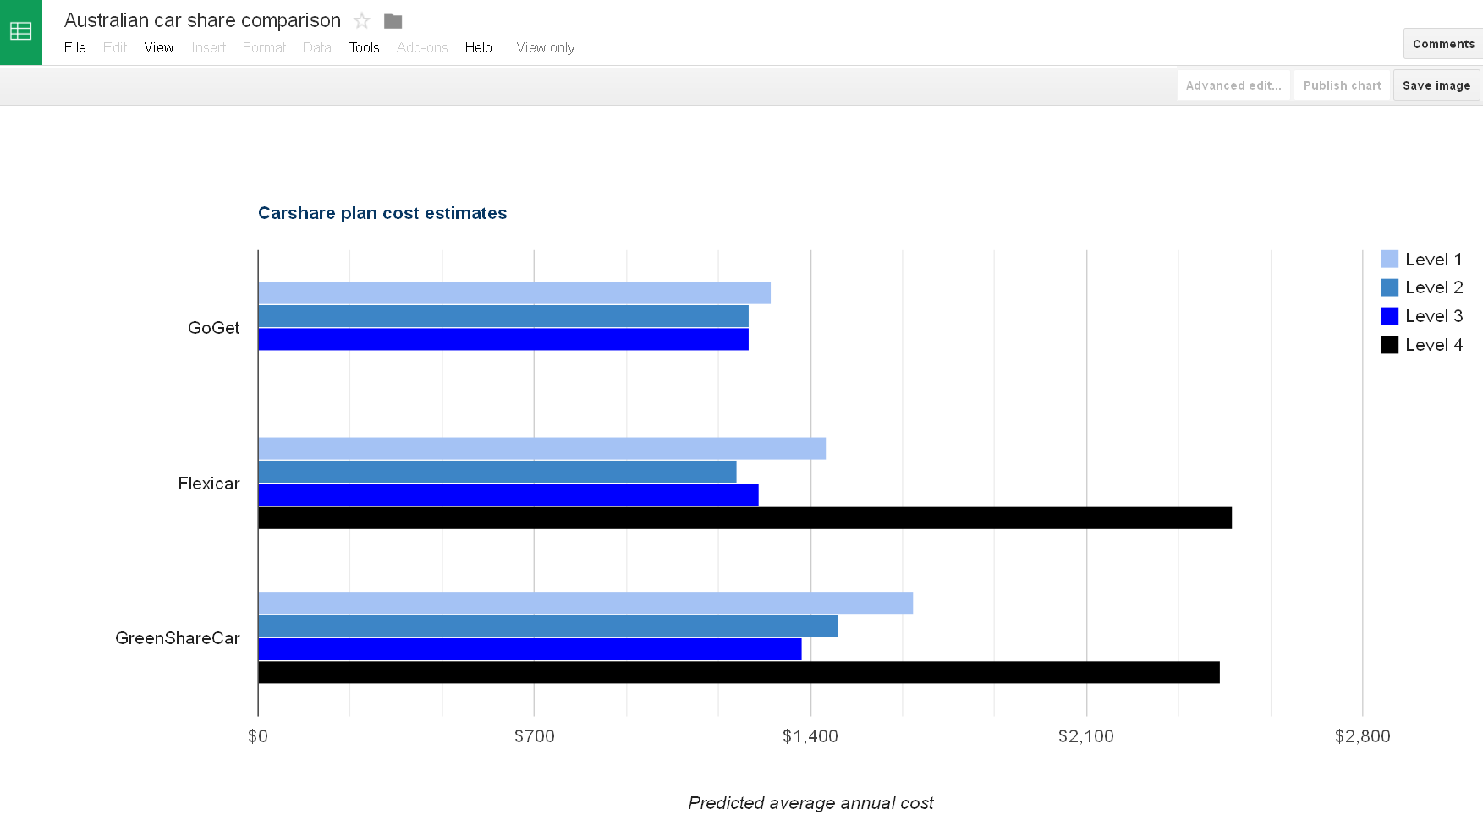
Task: Click the Flexicar Level 3 bar
Action: tap(508, 495)
